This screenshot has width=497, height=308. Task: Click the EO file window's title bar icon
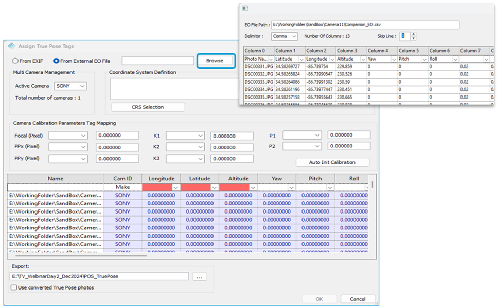245,8
